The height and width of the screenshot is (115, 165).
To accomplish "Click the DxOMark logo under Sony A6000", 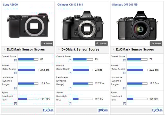I will point(48,110).
